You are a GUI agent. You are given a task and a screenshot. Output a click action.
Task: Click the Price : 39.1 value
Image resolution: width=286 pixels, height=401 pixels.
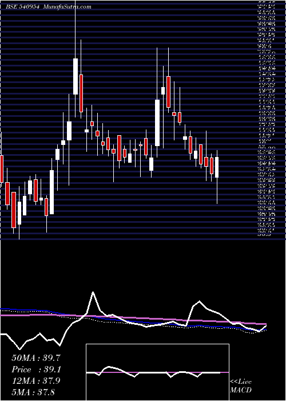tap(36, 369)
